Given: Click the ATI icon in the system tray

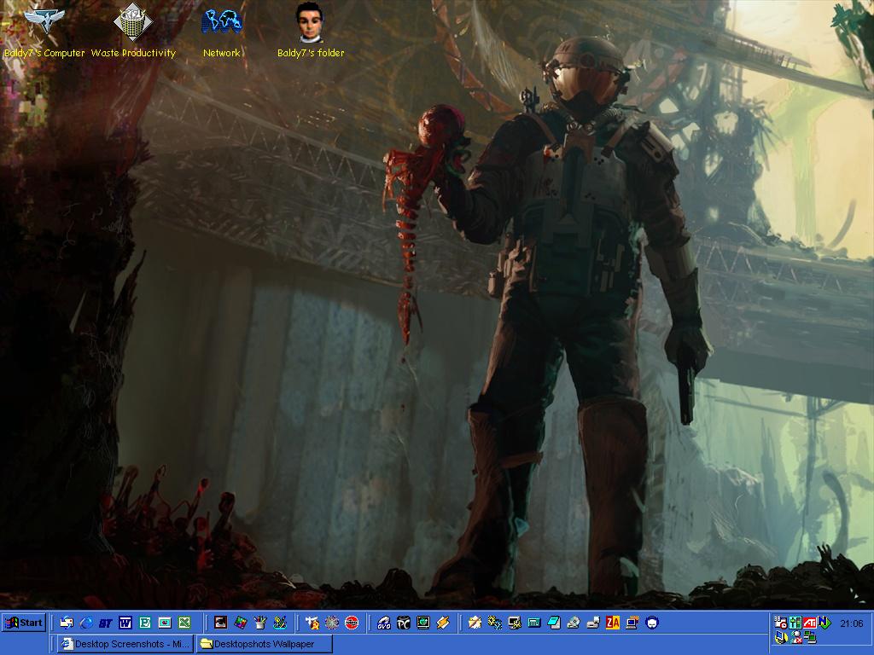Looking at the screenshot, I should tap(809, 623).
